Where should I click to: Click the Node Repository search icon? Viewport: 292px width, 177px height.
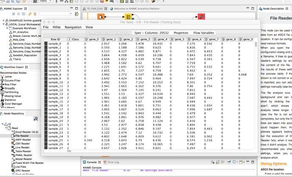point(36,119)
